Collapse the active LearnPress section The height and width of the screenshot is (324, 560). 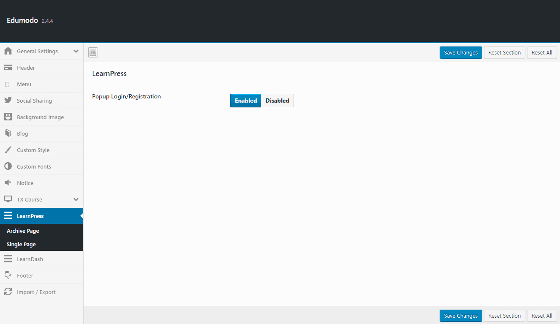click(x=30, y=216)
